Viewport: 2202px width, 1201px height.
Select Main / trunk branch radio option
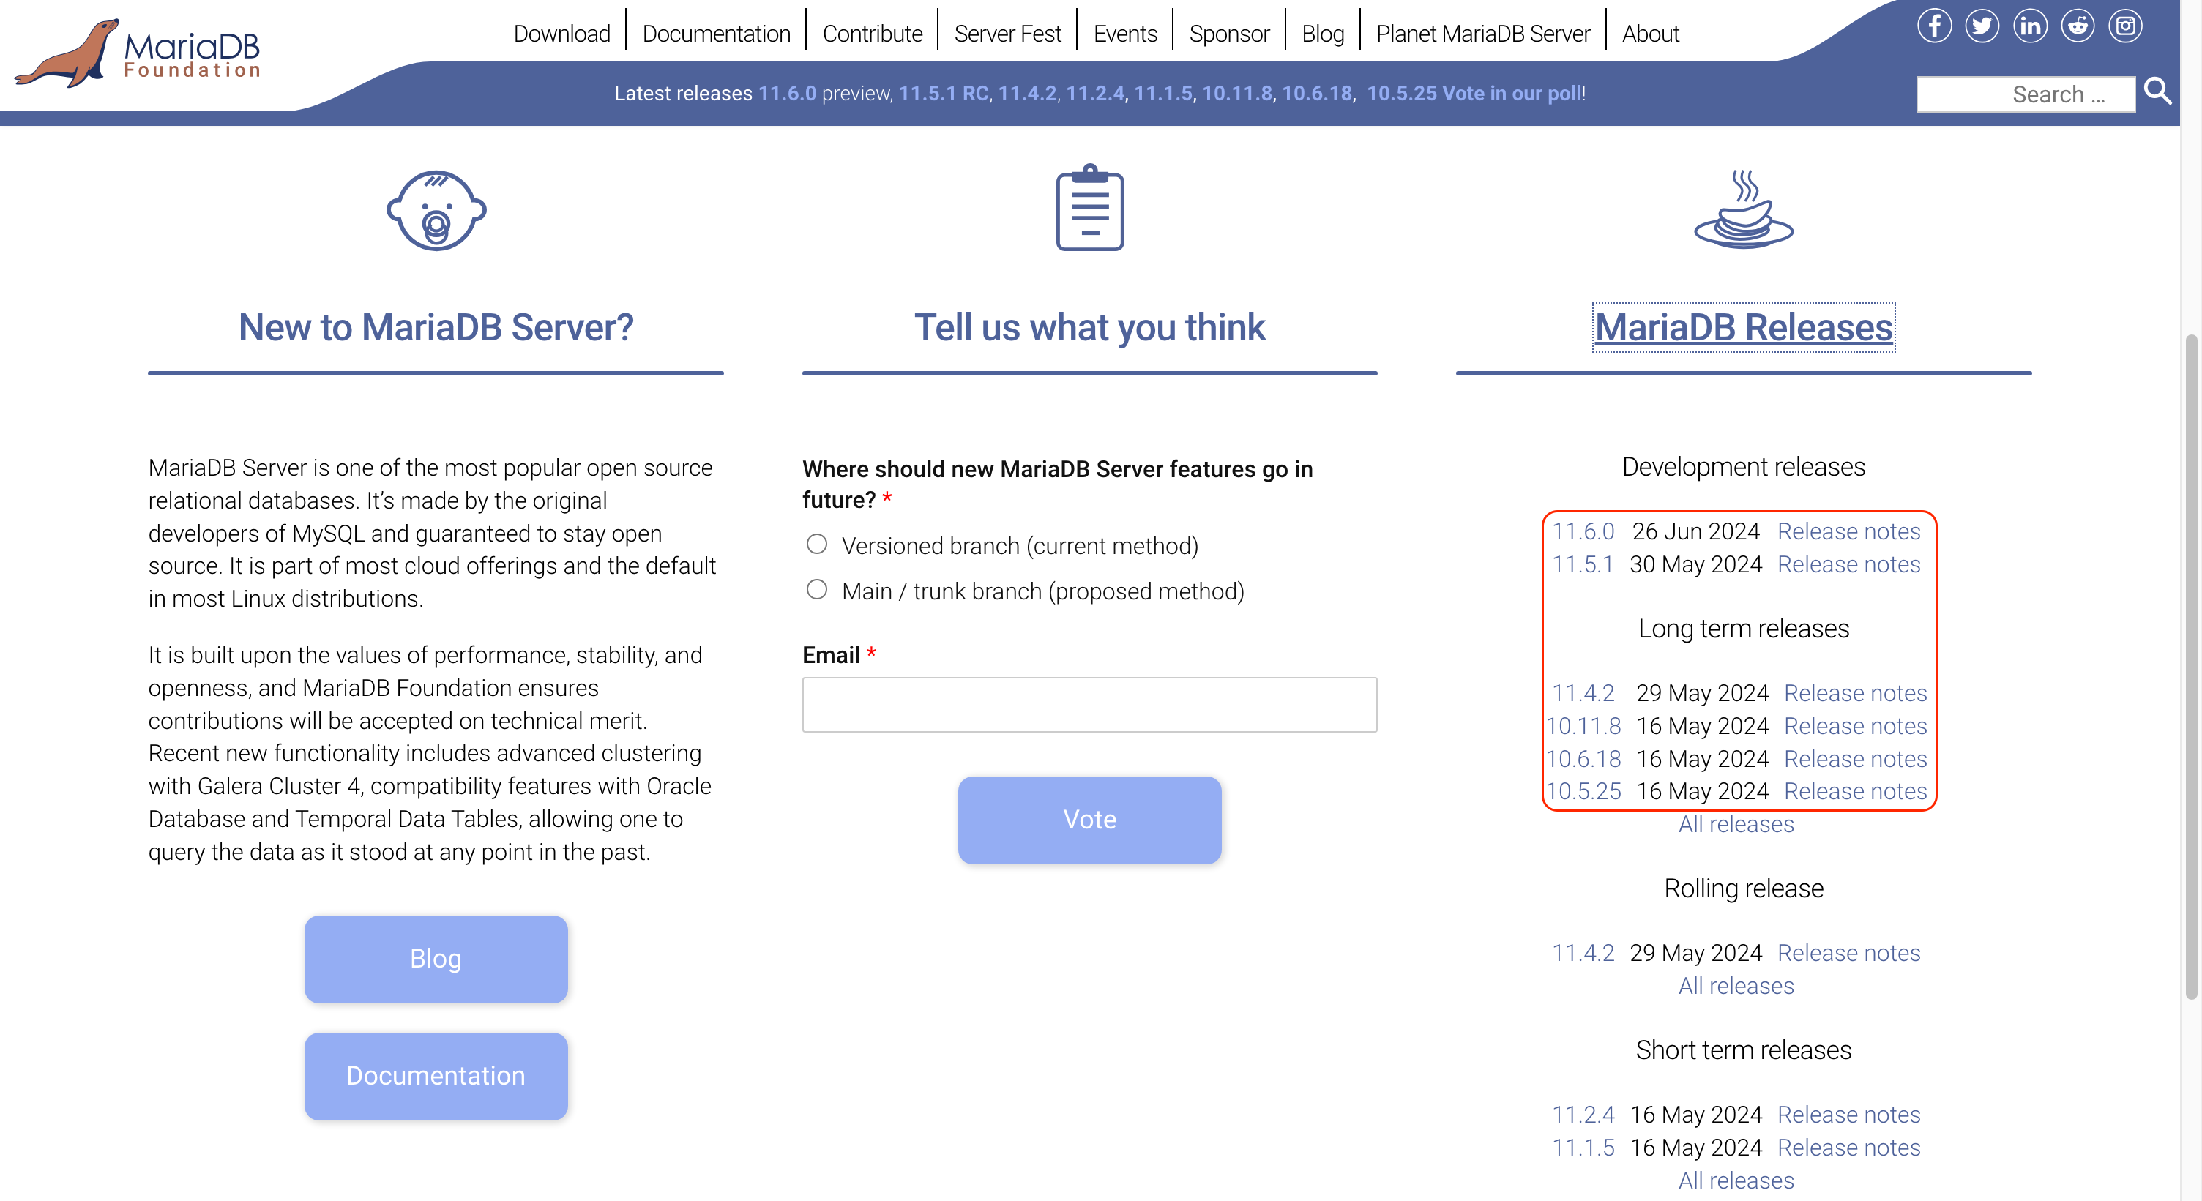(816, 590)
